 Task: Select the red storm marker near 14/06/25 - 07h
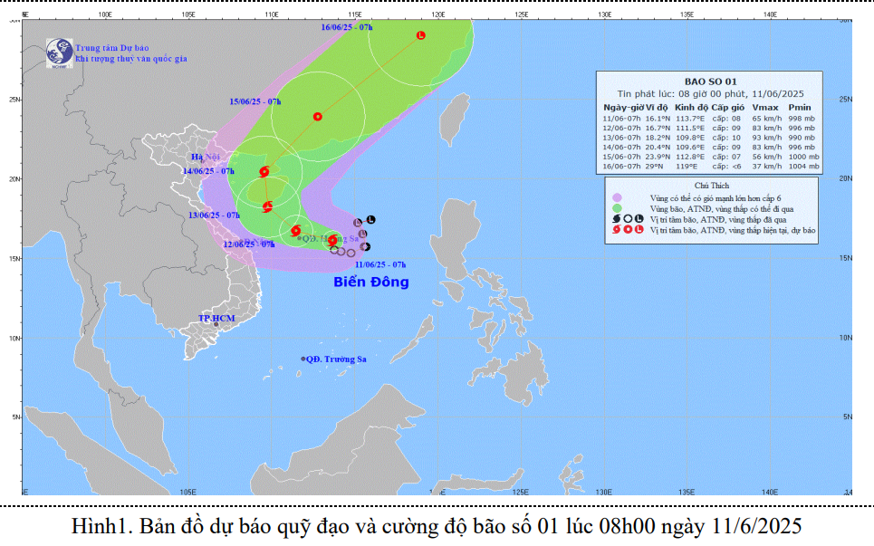pyautogui.click(x=264, y=171)
